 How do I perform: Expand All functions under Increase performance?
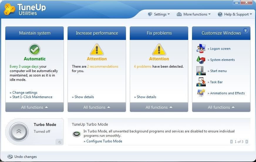coord(97,107)
